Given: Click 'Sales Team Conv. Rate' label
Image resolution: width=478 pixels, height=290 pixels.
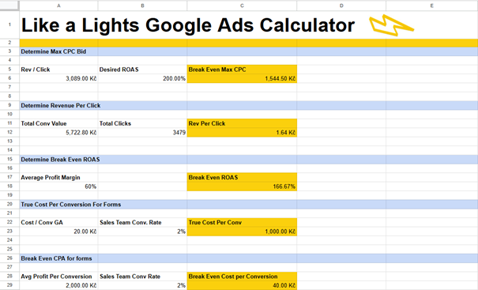Looking at the screenshot, I should [130, 222].
